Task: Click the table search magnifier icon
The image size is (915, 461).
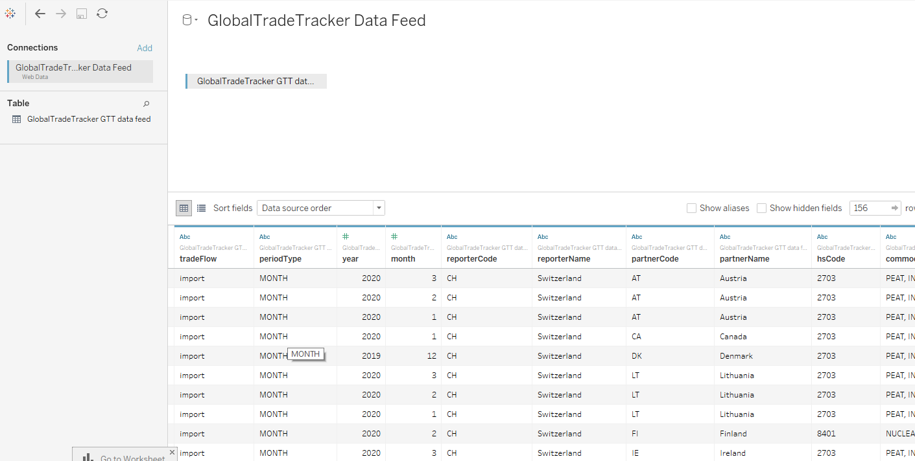Action: point(146,104)
